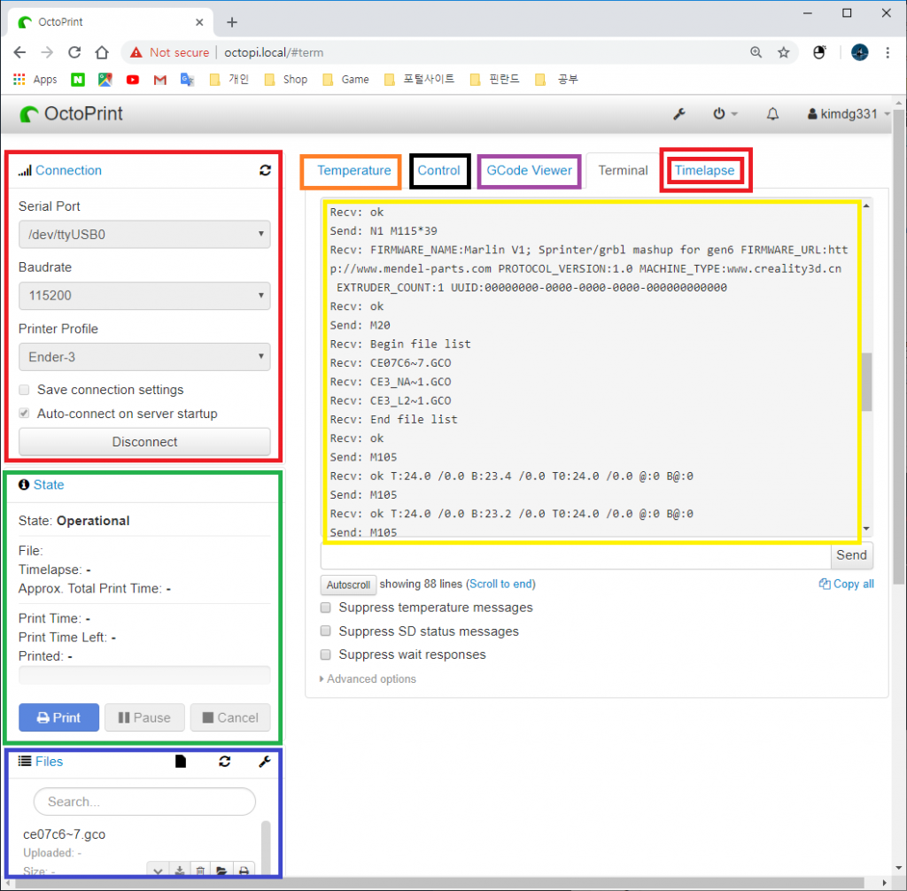Click the Pause button

(x=144, y=717)
